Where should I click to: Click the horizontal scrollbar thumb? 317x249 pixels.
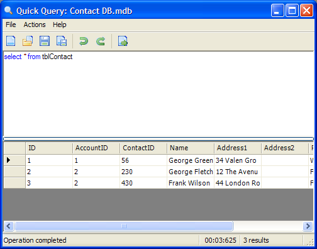124,226
